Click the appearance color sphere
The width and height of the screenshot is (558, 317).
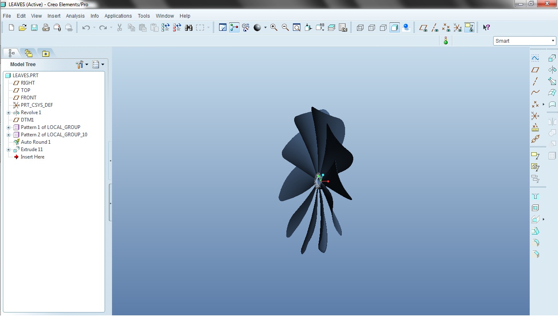pyautogui.click(x=257, y=28)
